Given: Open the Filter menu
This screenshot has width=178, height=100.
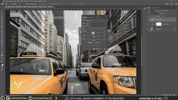Looking at the screenshot, I should coord(25,1).
